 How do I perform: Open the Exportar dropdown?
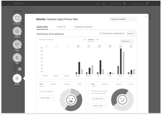click(x=131, y=33)
